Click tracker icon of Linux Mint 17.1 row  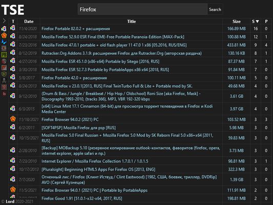click(x=13, y=108)
